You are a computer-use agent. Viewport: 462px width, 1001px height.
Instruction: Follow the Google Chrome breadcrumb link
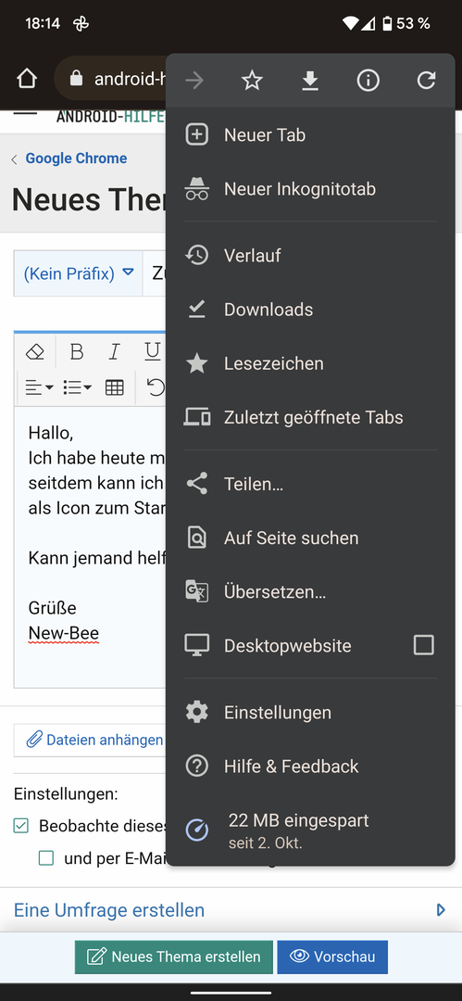coord(76,158)
